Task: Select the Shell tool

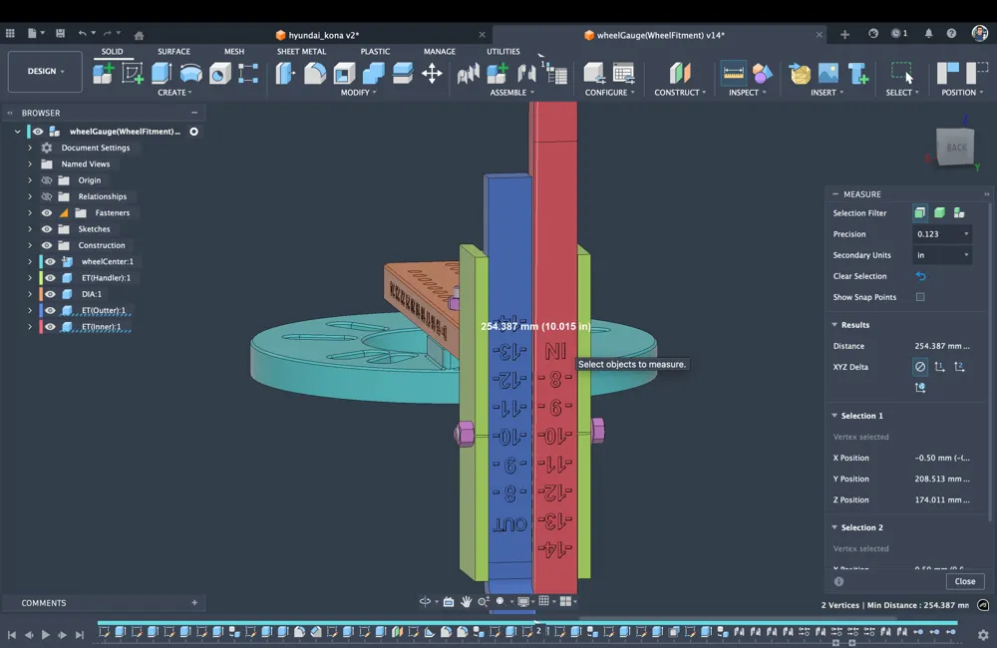Action: (x=344, y=73)
